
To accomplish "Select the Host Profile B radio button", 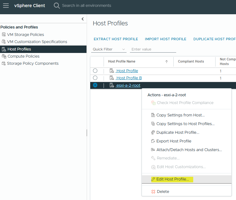I will 95,78.
